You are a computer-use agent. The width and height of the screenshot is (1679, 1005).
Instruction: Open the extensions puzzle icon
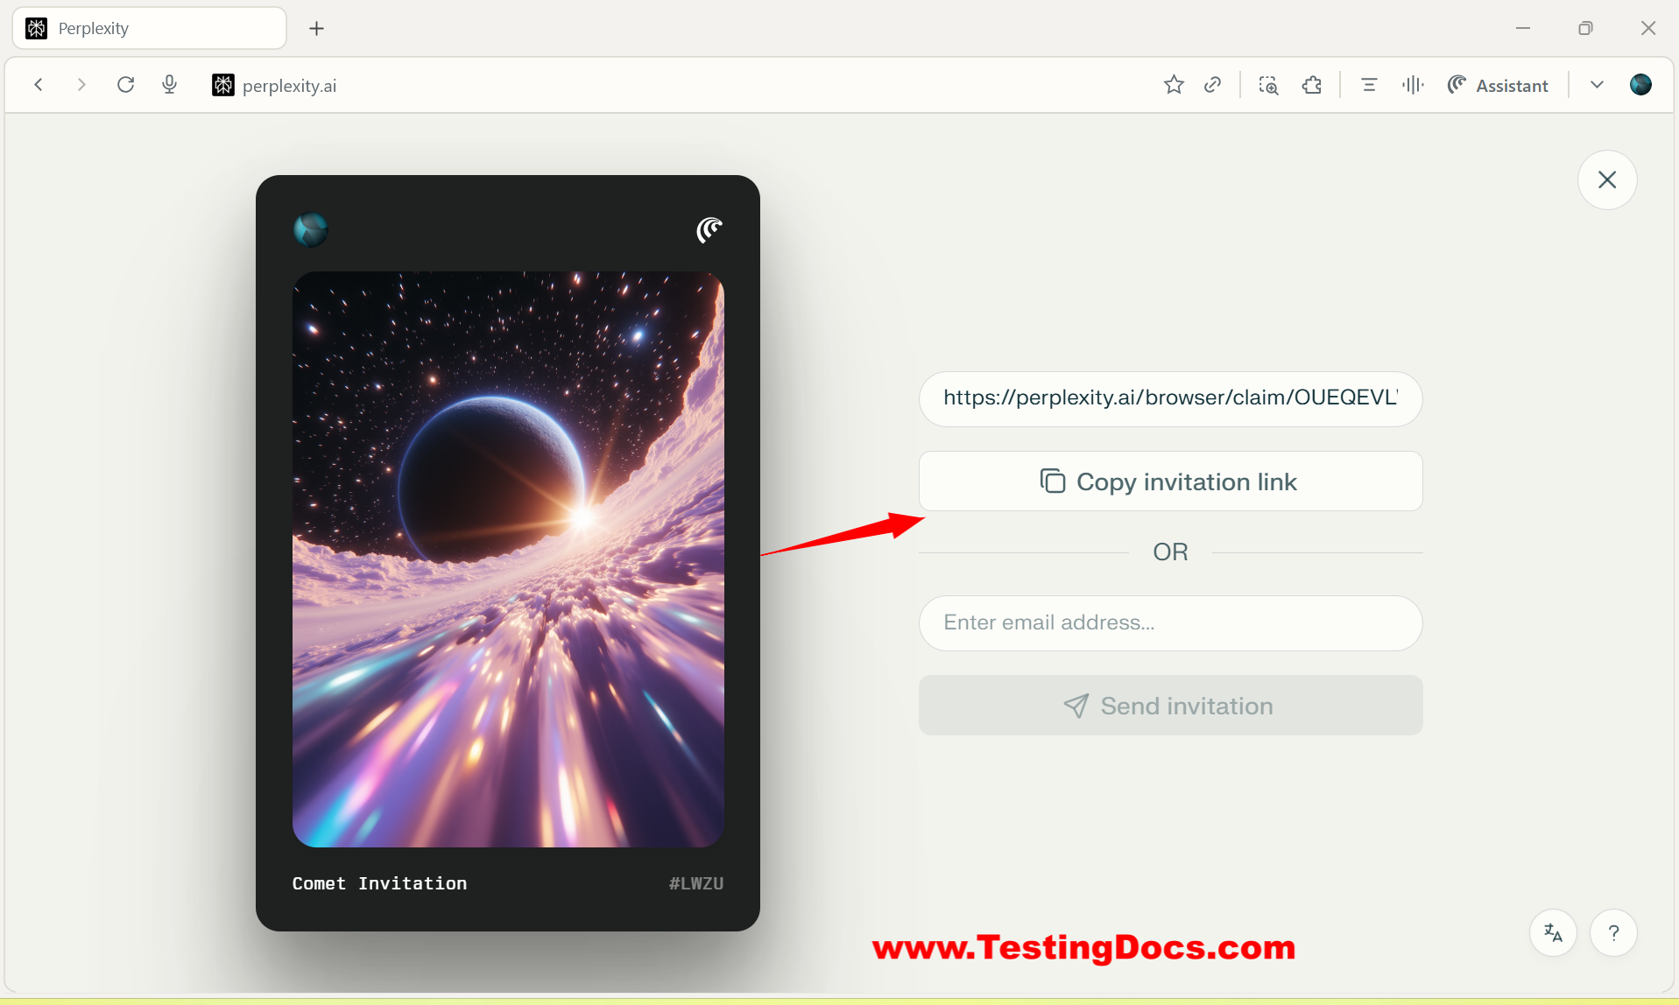(1312, 85)
